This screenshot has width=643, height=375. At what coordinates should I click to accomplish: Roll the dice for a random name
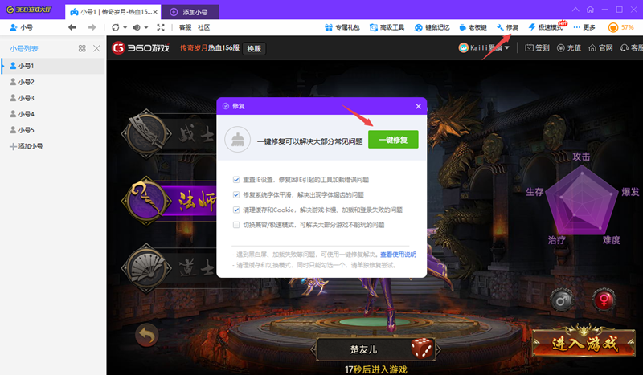click(422, 349)
